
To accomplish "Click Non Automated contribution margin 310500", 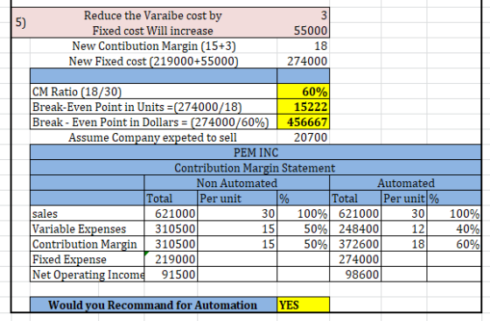I will (x=171, y=244).
